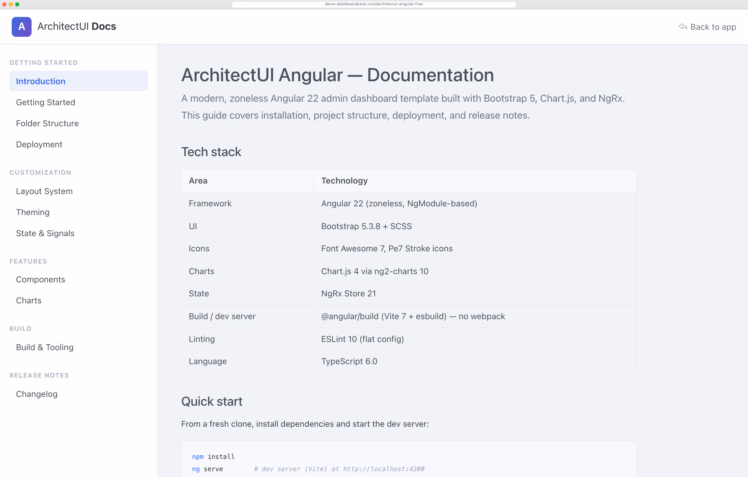
Task: Click the purple ArchitectUI 'A' logo icon
Action: click(21, 27)
